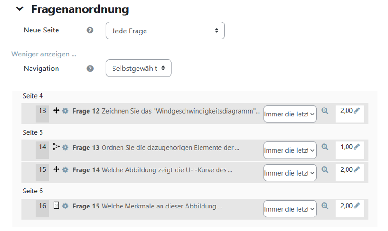Open Frage 15 Welche Merkmale question link

[147, 206]
